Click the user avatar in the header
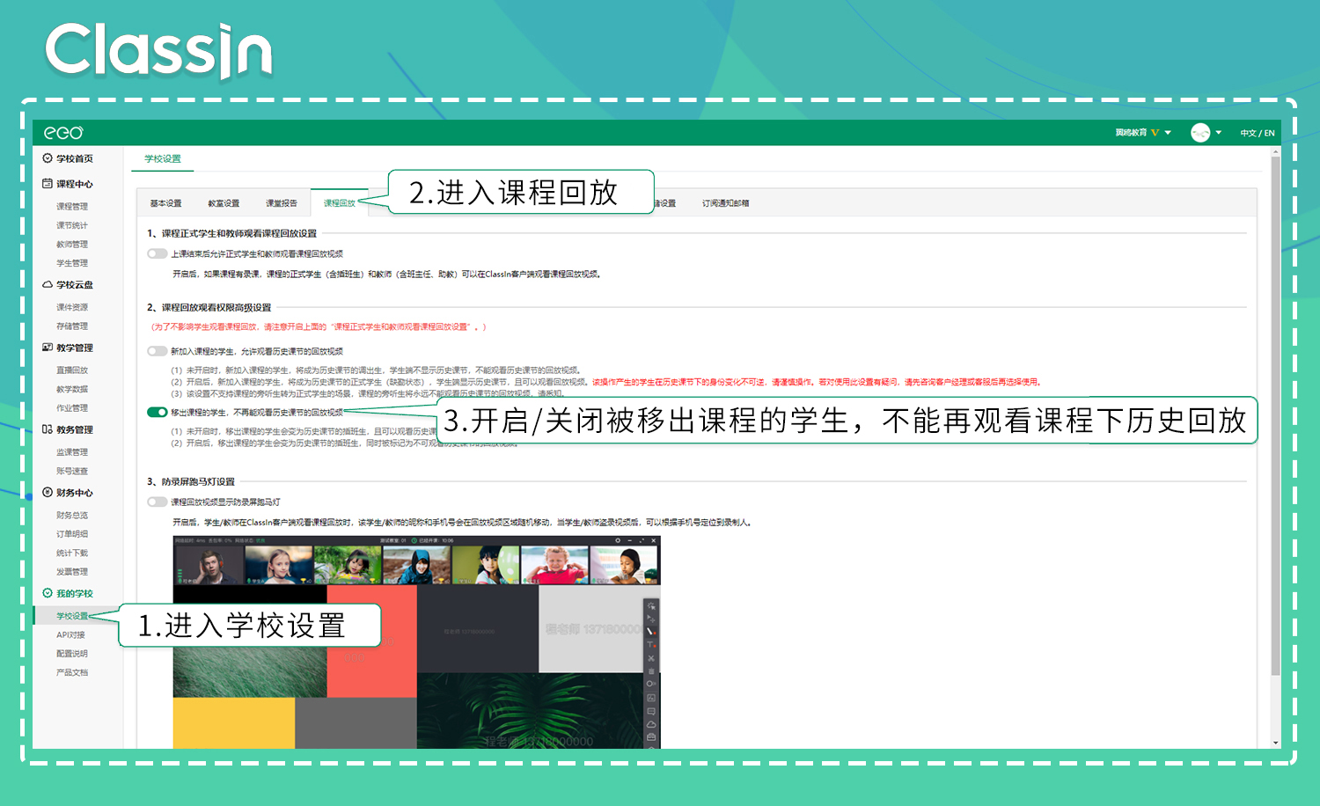Image resolution: width=1320 pixels, height=806 pixels. (1200, 133)
